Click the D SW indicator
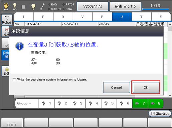 pyautogui.click(x=67, y=9)
